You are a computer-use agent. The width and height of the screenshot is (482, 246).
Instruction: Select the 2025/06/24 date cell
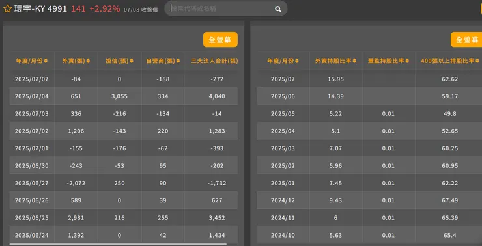click(x=32, y=235)
